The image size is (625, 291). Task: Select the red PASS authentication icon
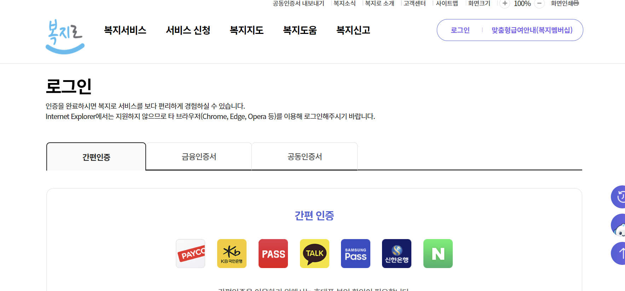pos(273,254)
